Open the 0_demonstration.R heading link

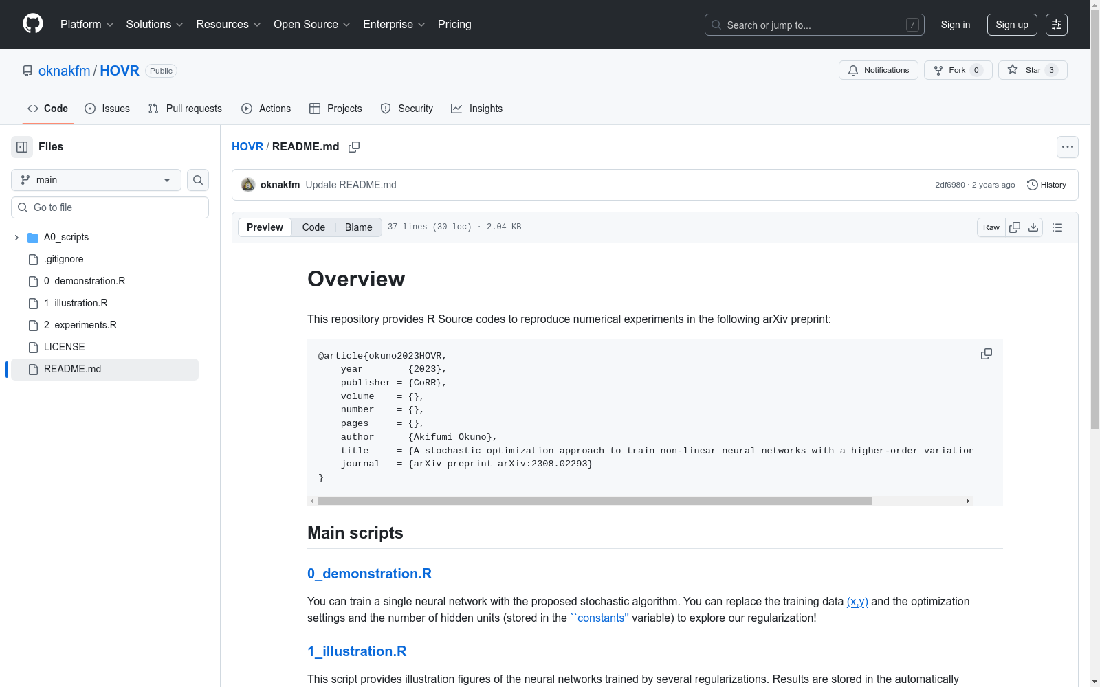[369, 574]
